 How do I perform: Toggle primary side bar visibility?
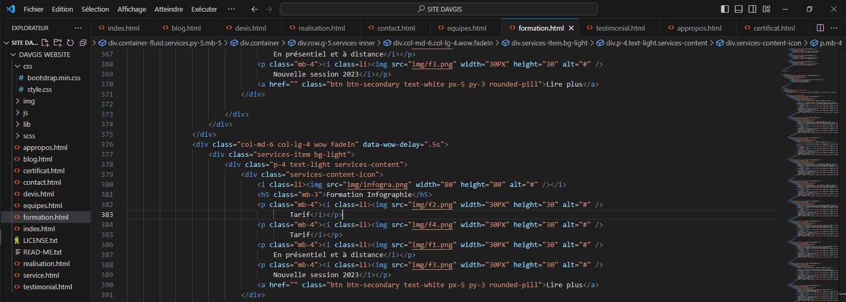pyautogui.click(x=725, y=9)
